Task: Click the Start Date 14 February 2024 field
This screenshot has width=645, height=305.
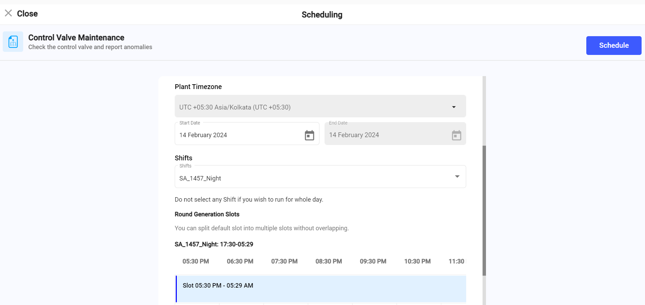Action: [x=239, y=135]
